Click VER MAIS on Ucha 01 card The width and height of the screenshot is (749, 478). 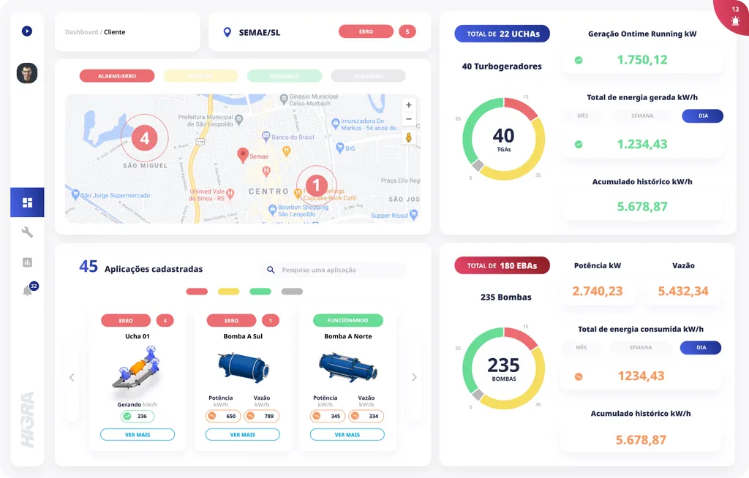[138, 435]
